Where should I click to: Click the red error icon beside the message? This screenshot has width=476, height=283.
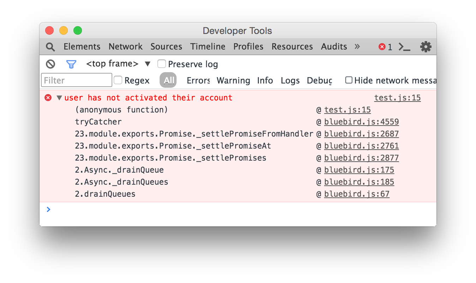[48, 98]
